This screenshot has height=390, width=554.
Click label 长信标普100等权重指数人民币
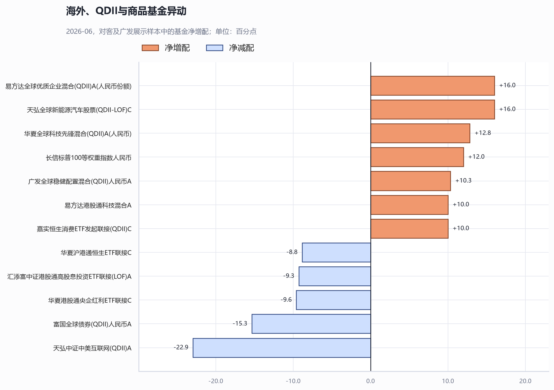tap(88, 158)
